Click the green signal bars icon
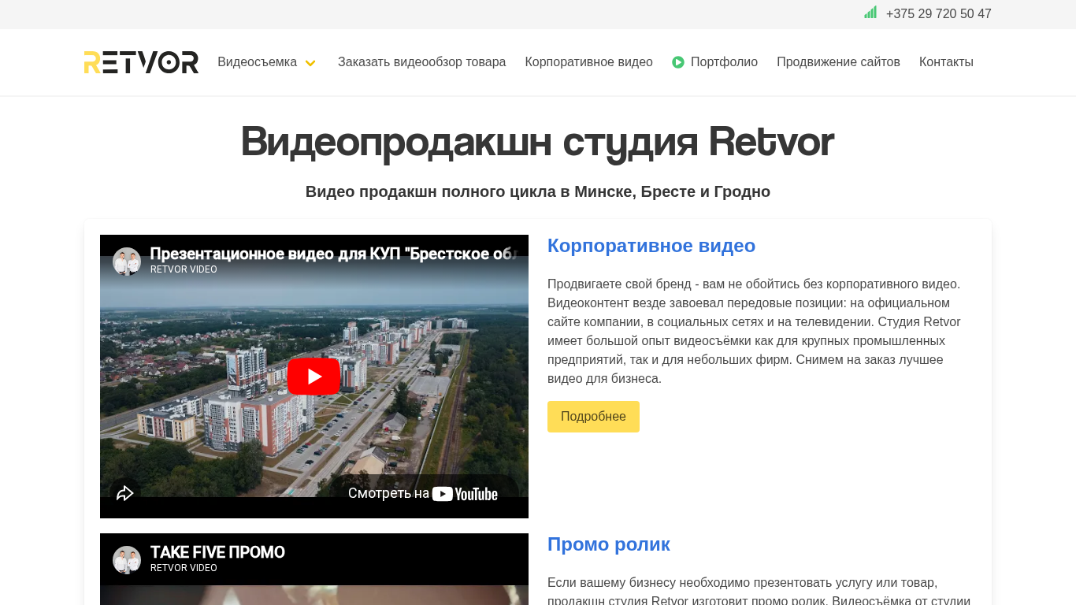The height and width of the screenshot is (605, 1076). pyautogui.click(x=870, y=13)
